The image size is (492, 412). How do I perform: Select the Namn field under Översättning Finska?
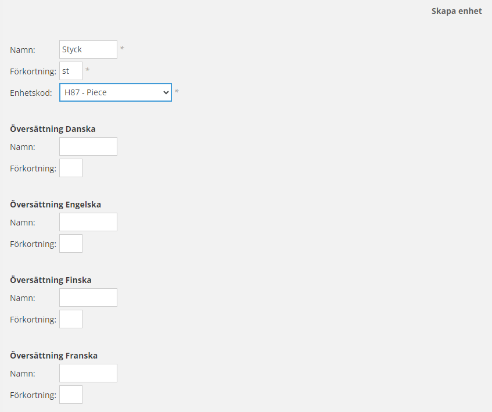click(x=88, y=298)
